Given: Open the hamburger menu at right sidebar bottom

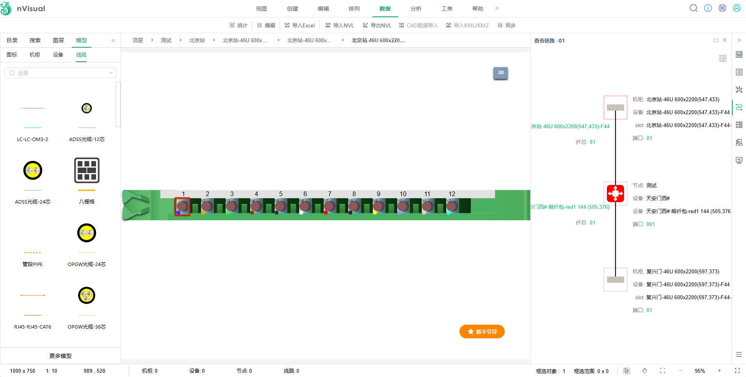Looking at the screenshot, I should pos(739,354).
